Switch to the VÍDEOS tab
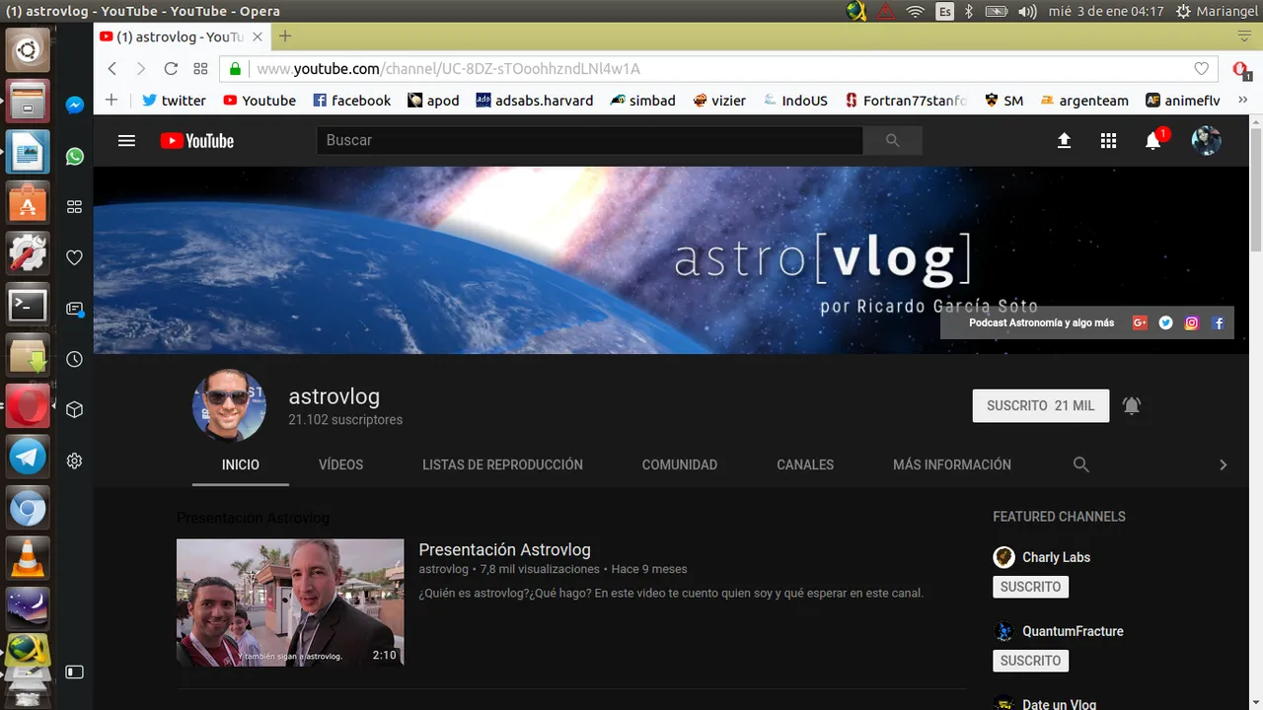Screen dimensions: 1263x710 pos(341,464)
